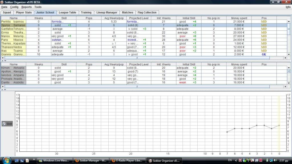Image resolution: width=292 pixels, height=164 pixels.
Task: Open E-Radio Player Firefox taskbar item
Action: (127, 161)
